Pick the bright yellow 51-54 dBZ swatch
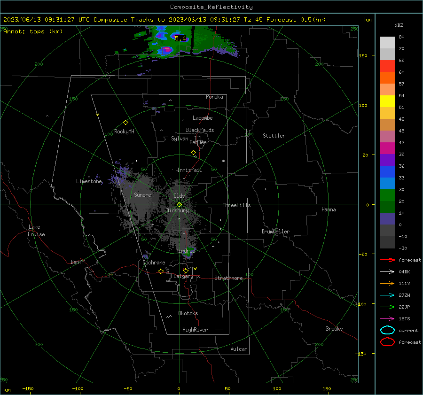Screen dimensions: 423x395 (387, 101)
